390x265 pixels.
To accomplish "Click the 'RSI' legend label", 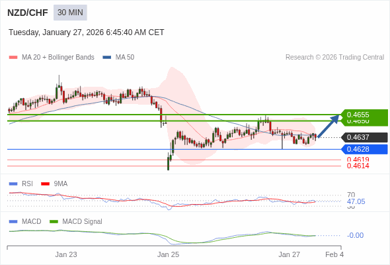I will coord(27,184).
